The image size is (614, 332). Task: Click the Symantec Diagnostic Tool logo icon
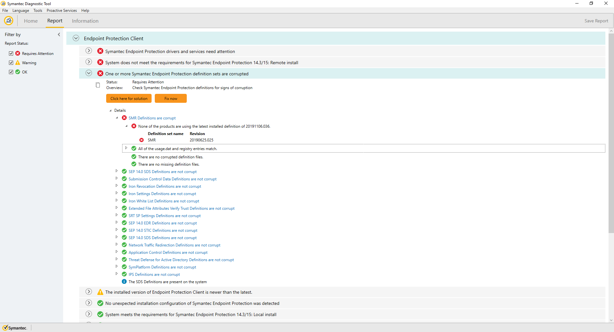[9, 21]
